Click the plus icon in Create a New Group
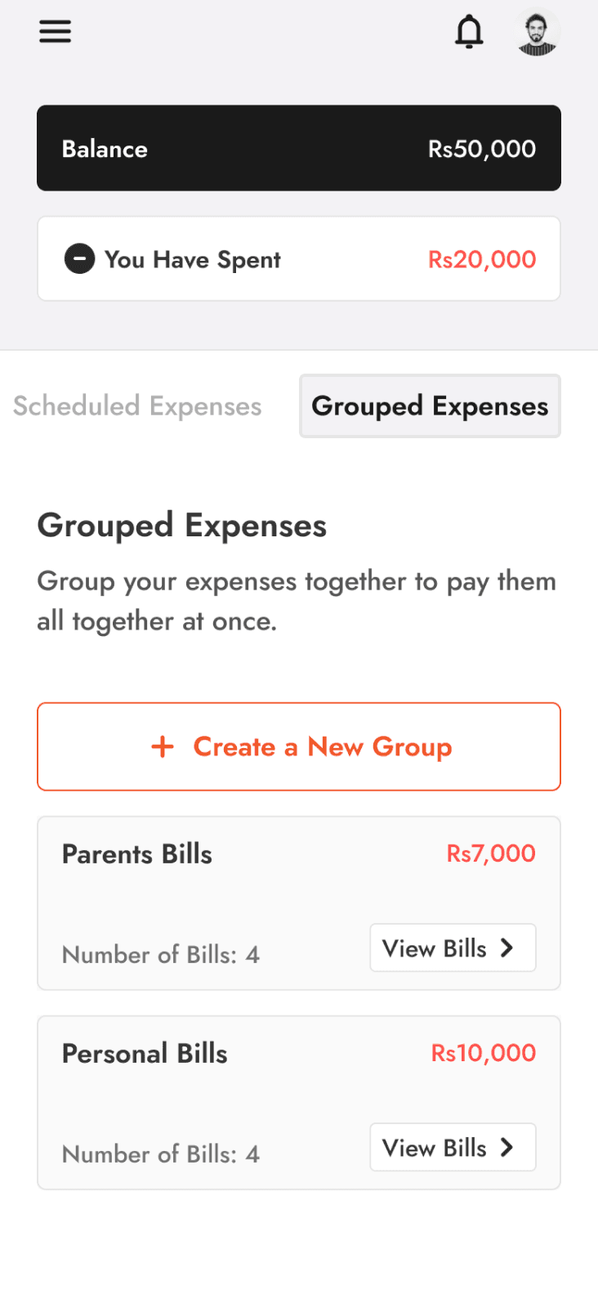 [163, 746]
